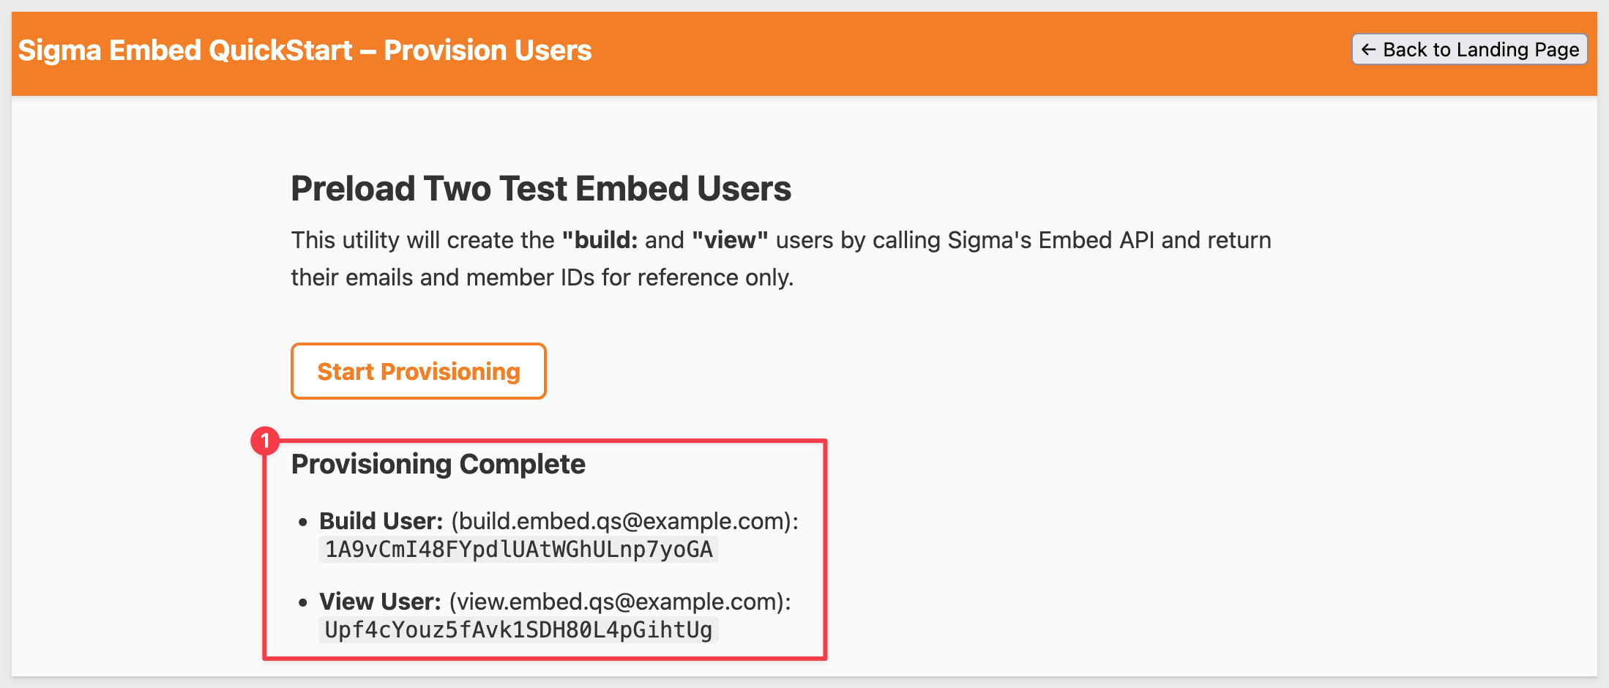Click the Preload Two Test Embed Users heading

(x=541, y=189)
